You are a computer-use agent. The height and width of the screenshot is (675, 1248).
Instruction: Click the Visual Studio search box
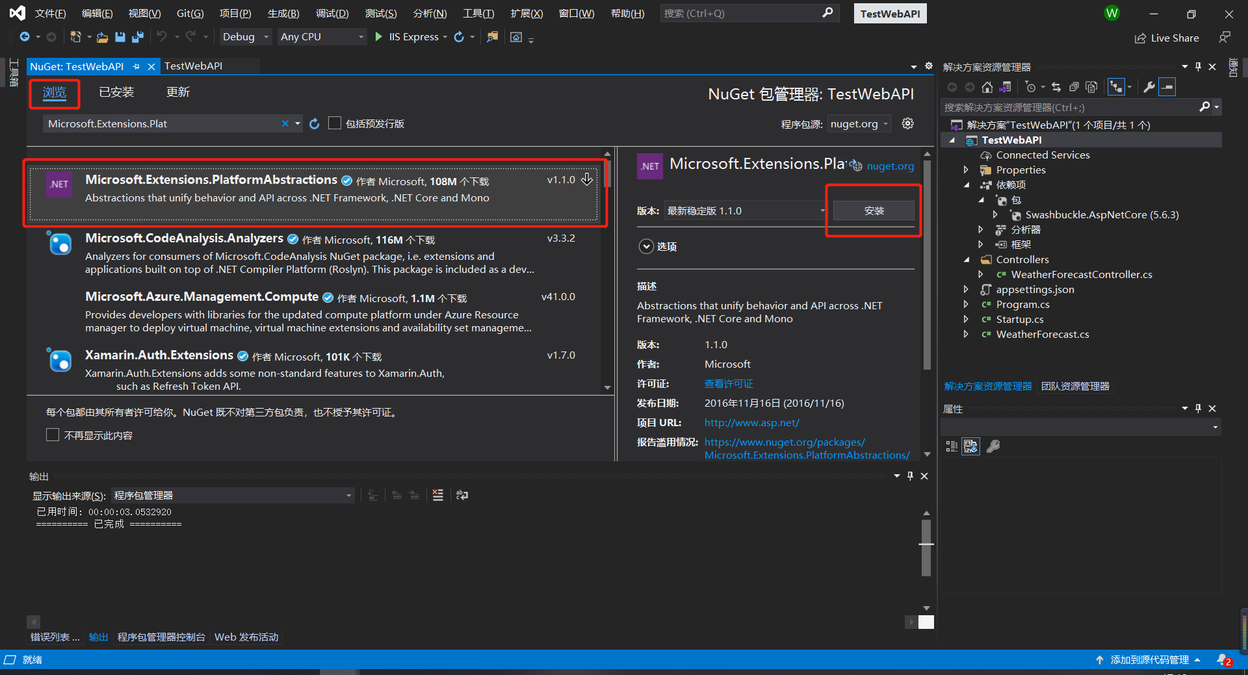[x=749, y=13]
